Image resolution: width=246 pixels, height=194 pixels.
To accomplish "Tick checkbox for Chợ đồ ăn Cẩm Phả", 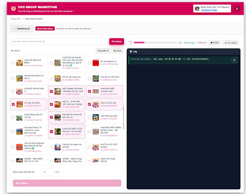I will (x=89, y=78).
